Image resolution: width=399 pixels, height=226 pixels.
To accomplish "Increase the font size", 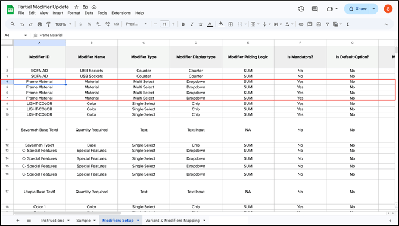I will (173, 24).
